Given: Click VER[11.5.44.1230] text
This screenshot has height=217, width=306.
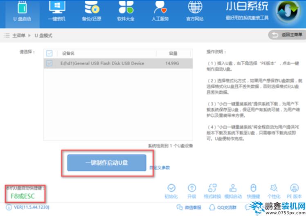Looking at the screenshot, I should (x=32, y=207).
